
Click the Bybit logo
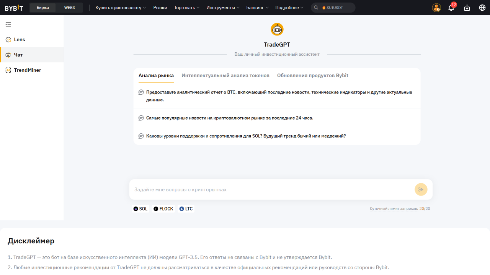[14, 8]
